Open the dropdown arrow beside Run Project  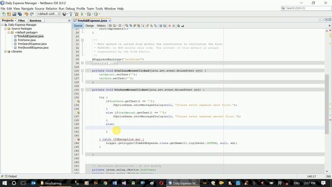pyautogui.click(x=85, y=14)
